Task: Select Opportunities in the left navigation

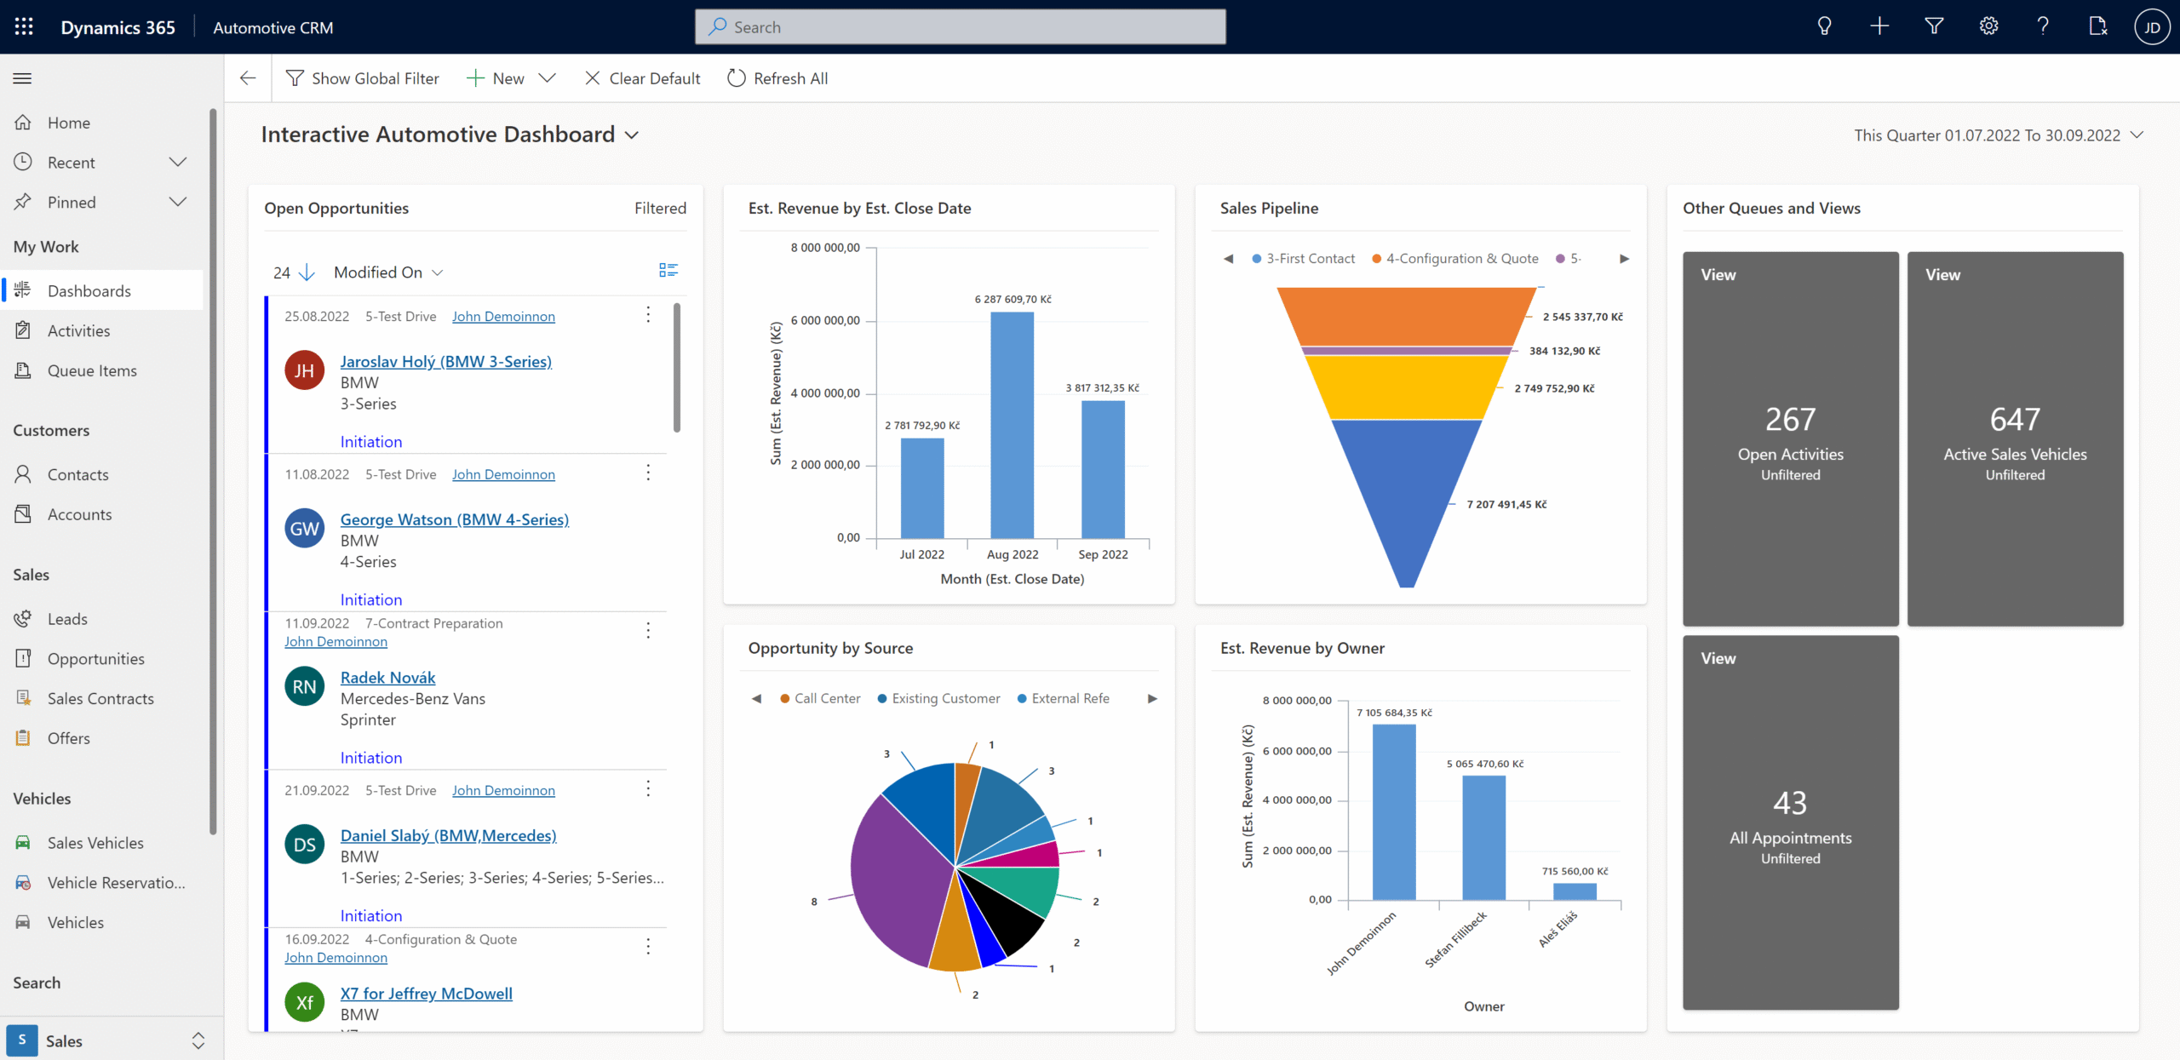Action: point(95,658)
